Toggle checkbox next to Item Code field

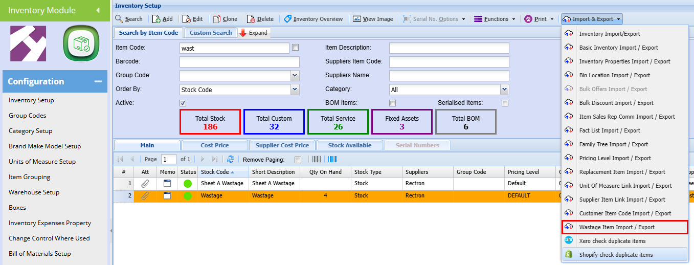point(295,48)
